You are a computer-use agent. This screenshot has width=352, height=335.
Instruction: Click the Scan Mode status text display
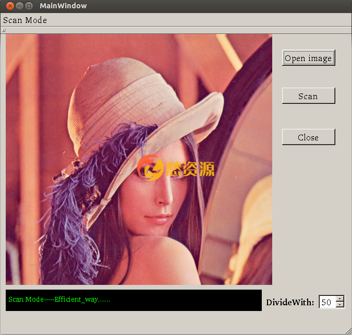tap(133, 300)
